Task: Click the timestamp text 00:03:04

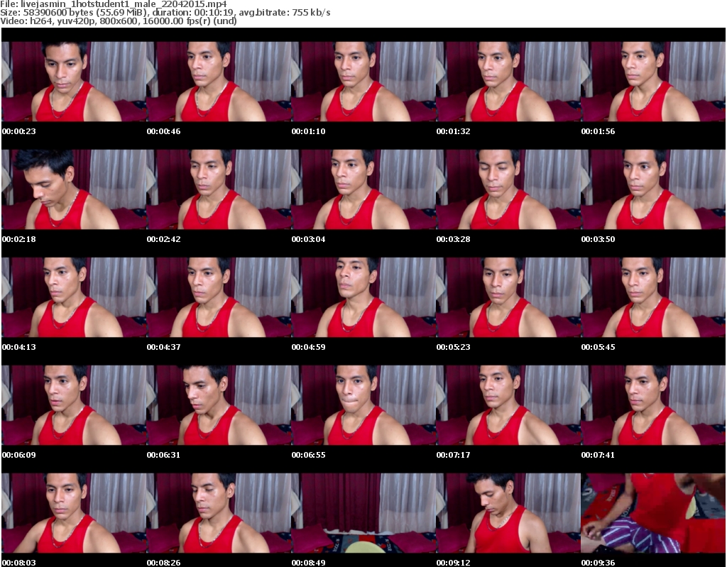Action: 308,239
